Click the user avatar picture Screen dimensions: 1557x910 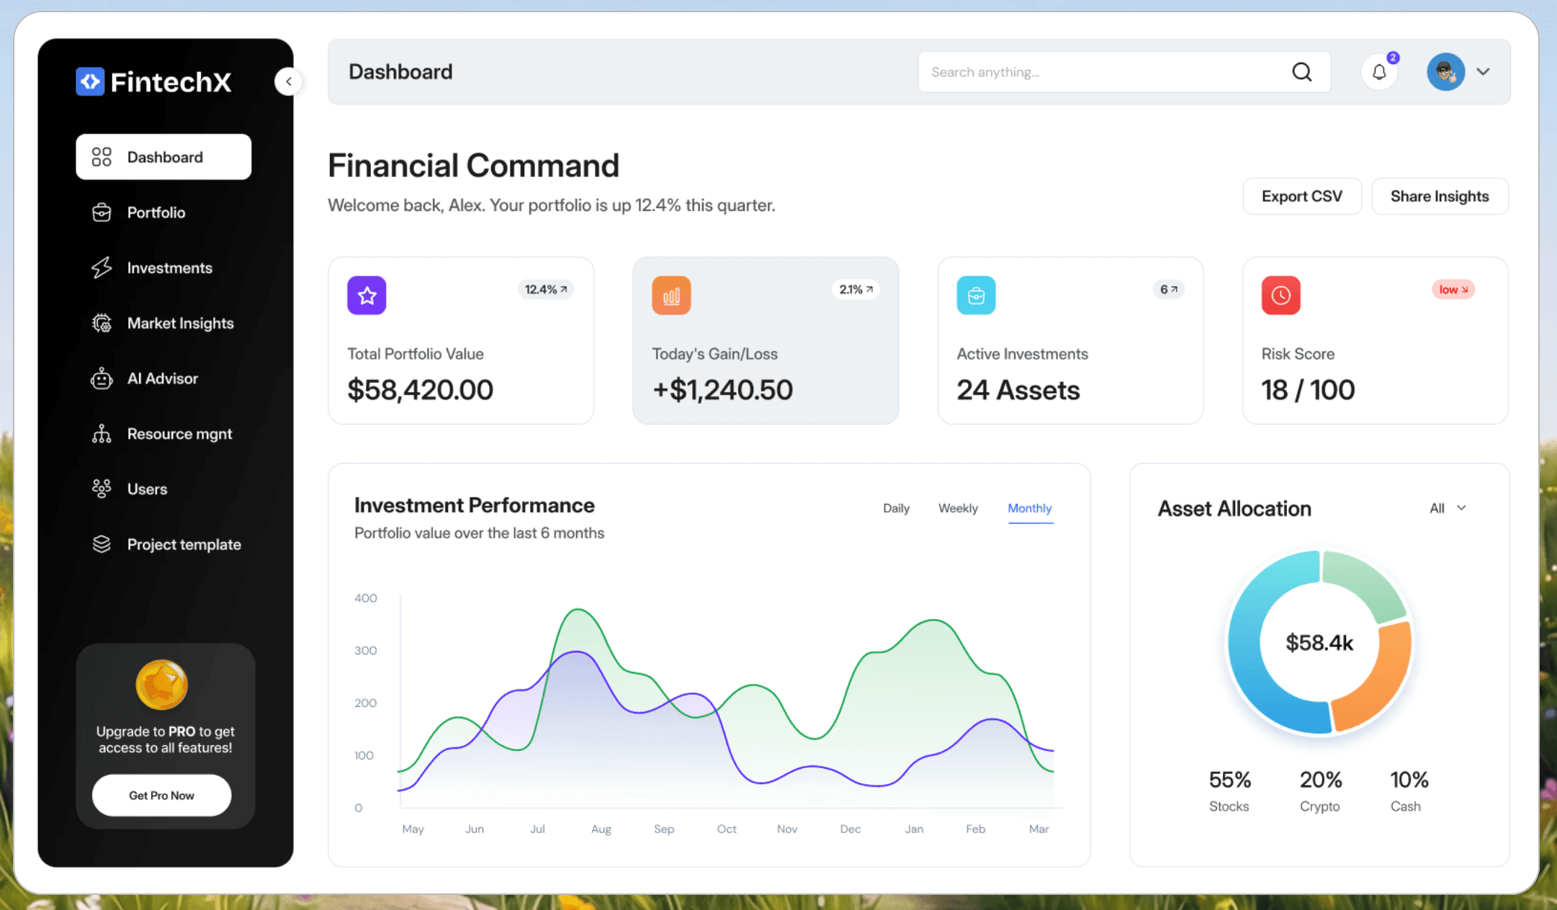click(x=1446, y=72)
